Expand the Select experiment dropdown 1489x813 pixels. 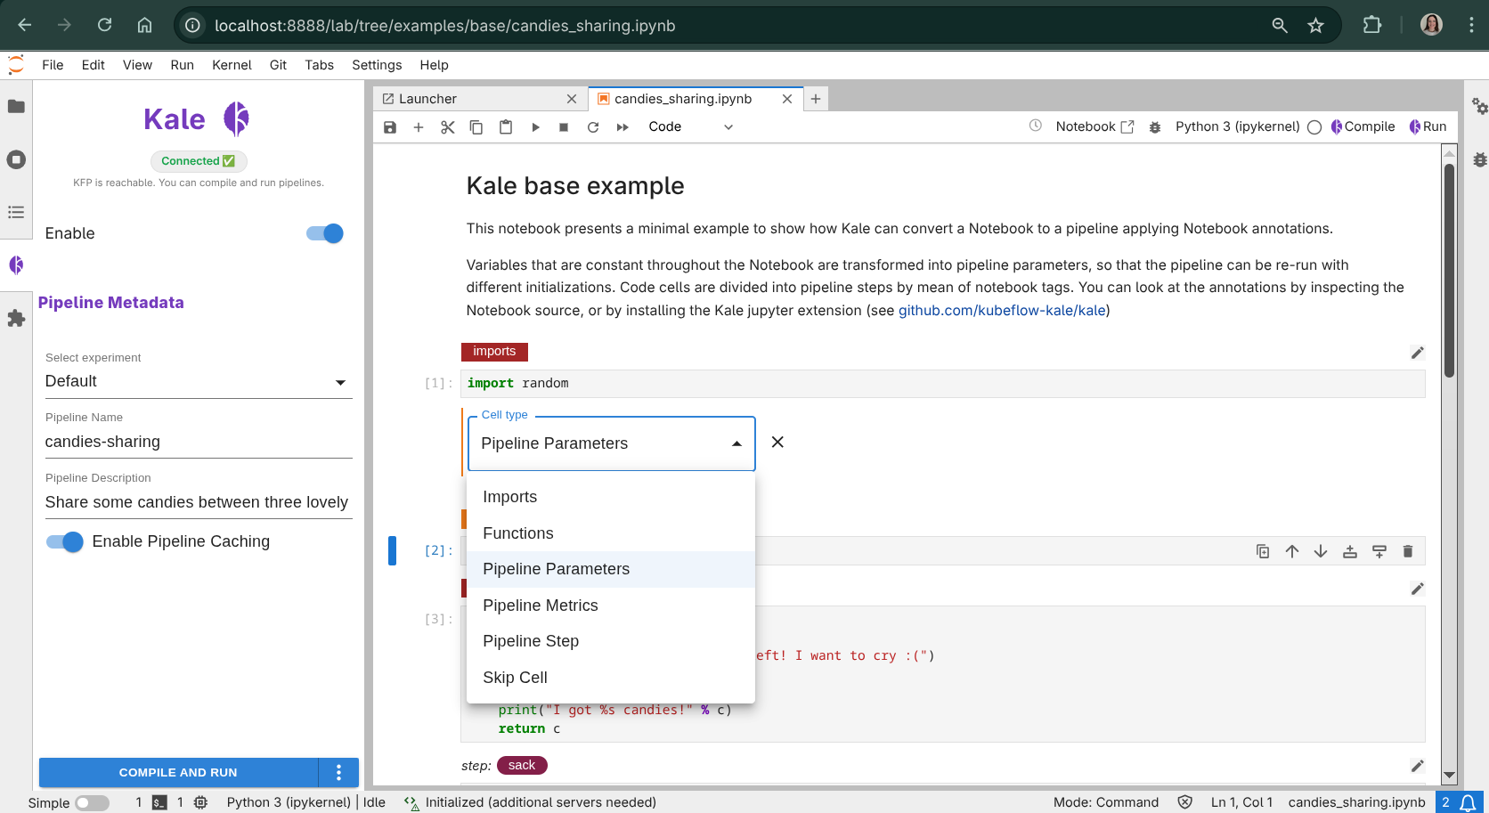[x=199, y=381]
